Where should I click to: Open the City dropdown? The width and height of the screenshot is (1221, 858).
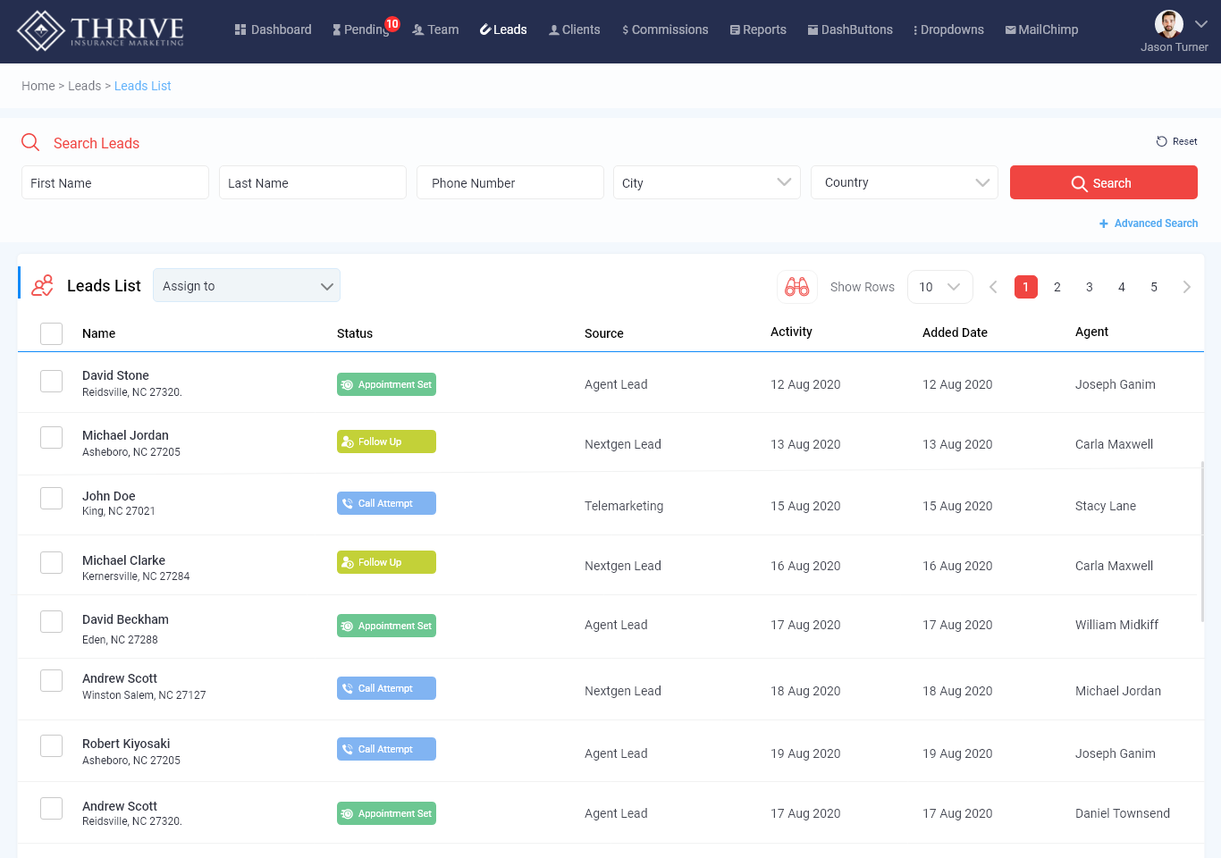coord(707,182)
